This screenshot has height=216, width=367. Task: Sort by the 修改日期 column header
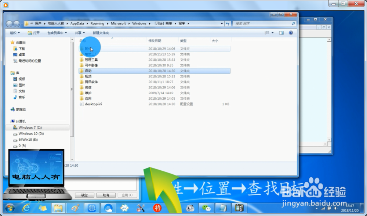click(155, 41)
